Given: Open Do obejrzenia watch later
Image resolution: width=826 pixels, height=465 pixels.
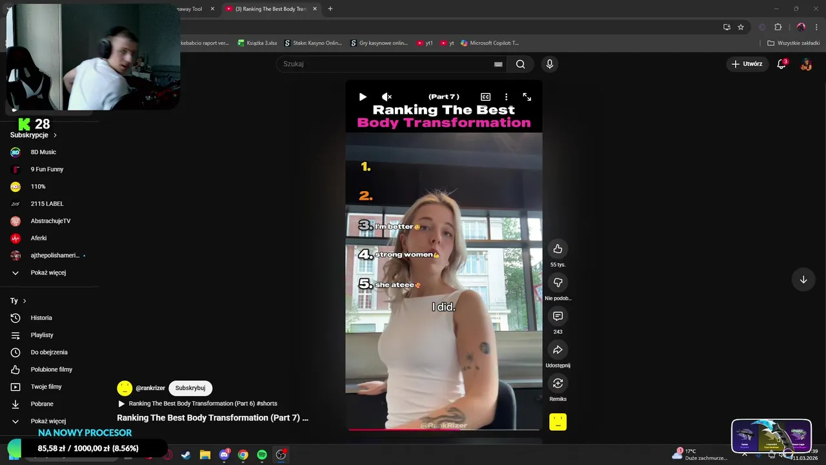Looking at the screenshot, I should [x=49, y=352].
